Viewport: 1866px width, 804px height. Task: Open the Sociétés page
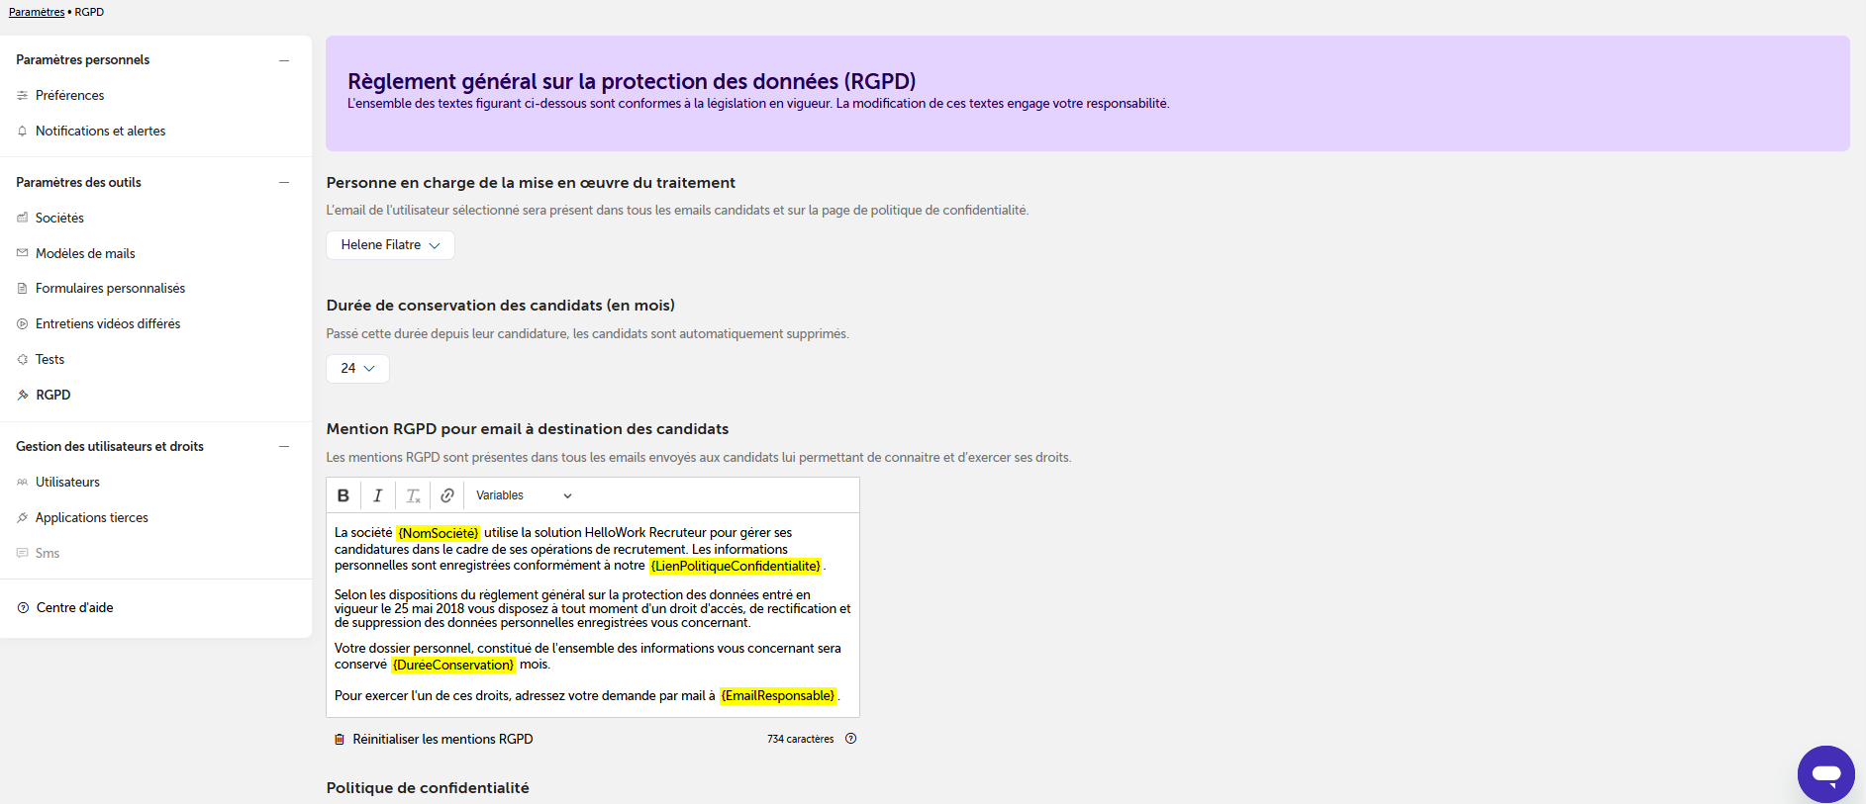tap(59, 218)
